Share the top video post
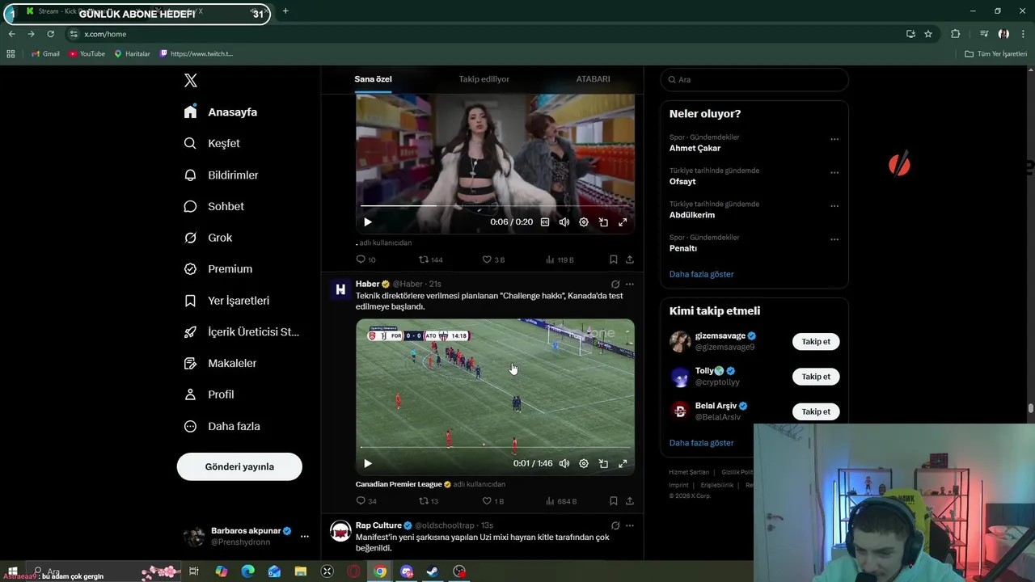Image resolution: width=1035 pixels, height=582 pixels. (x=629, y=259)
